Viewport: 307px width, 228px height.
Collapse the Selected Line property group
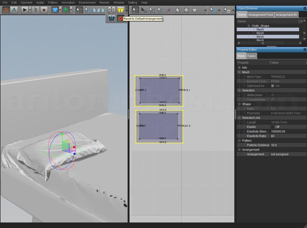click(239, 118)
